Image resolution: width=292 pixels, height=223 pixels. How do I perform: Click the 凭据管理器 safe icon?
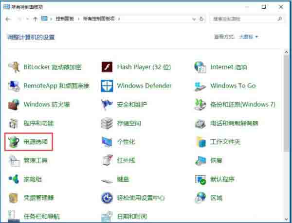14,198
